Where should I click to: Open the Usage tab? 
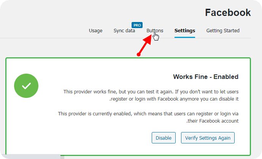pyautogui.click(x=95, y=31)
